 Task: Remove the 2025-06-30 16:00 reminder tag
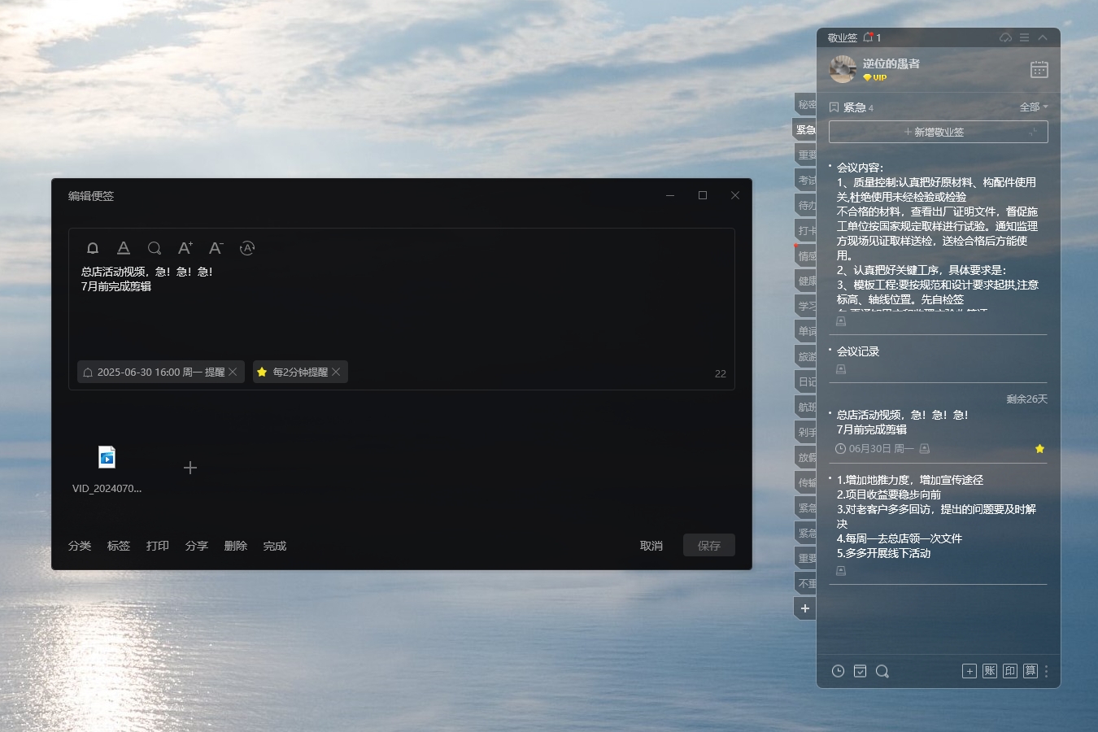click(x=233, y=372)
